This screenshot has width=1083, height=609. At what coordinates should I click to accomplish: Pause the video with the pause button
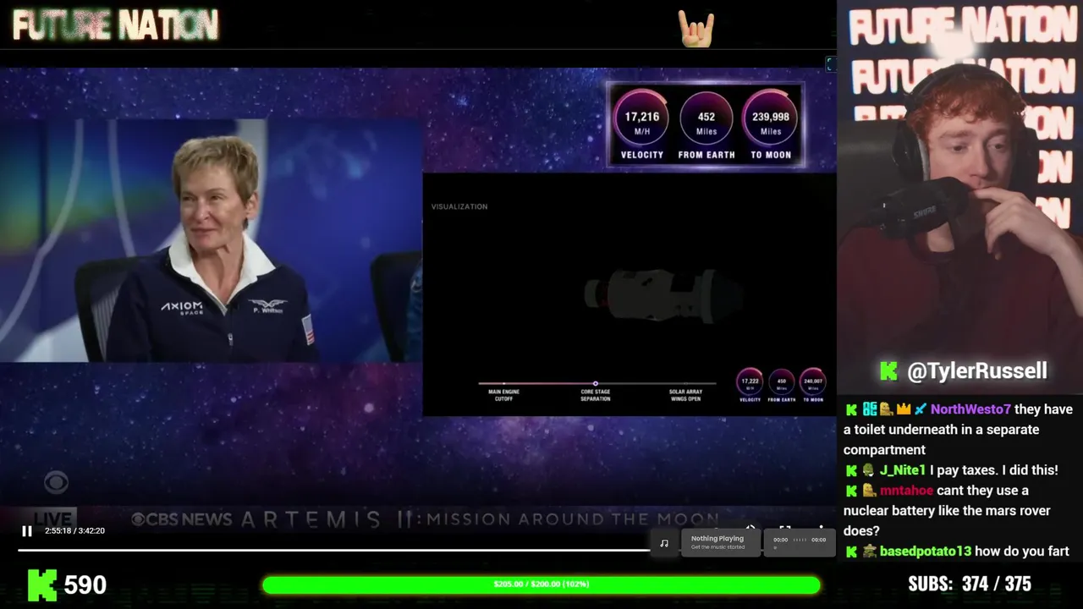(26, 531)
